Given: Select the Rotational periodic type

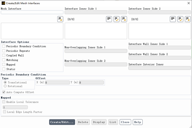Looking at the screenshot, I should pos(5,86).
